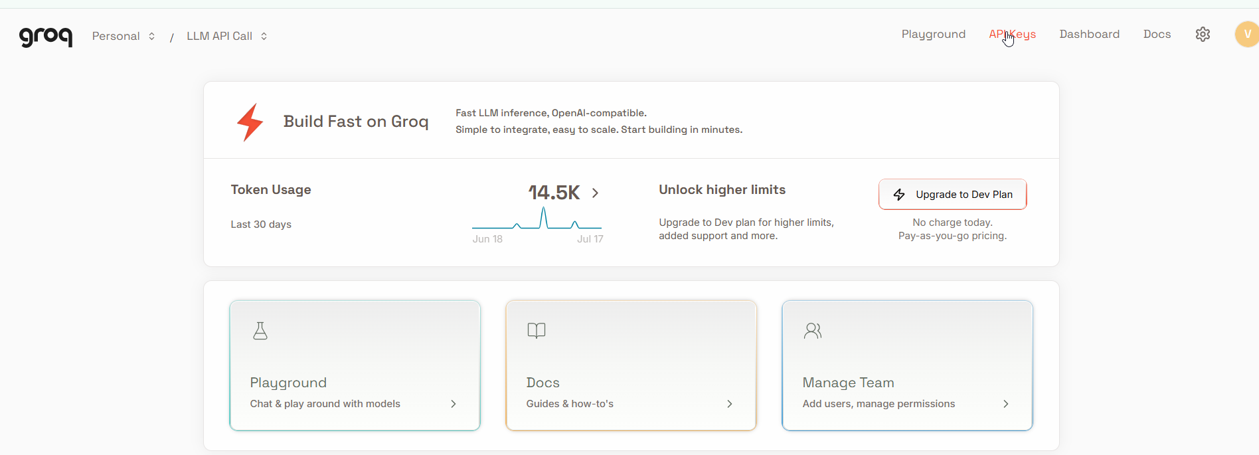
Task: Click the arrow on the Docs card
Action: click(730, 404)
